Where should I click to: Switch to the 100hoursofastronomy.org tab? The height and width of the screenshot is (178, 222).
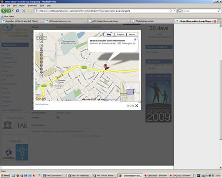60,21
